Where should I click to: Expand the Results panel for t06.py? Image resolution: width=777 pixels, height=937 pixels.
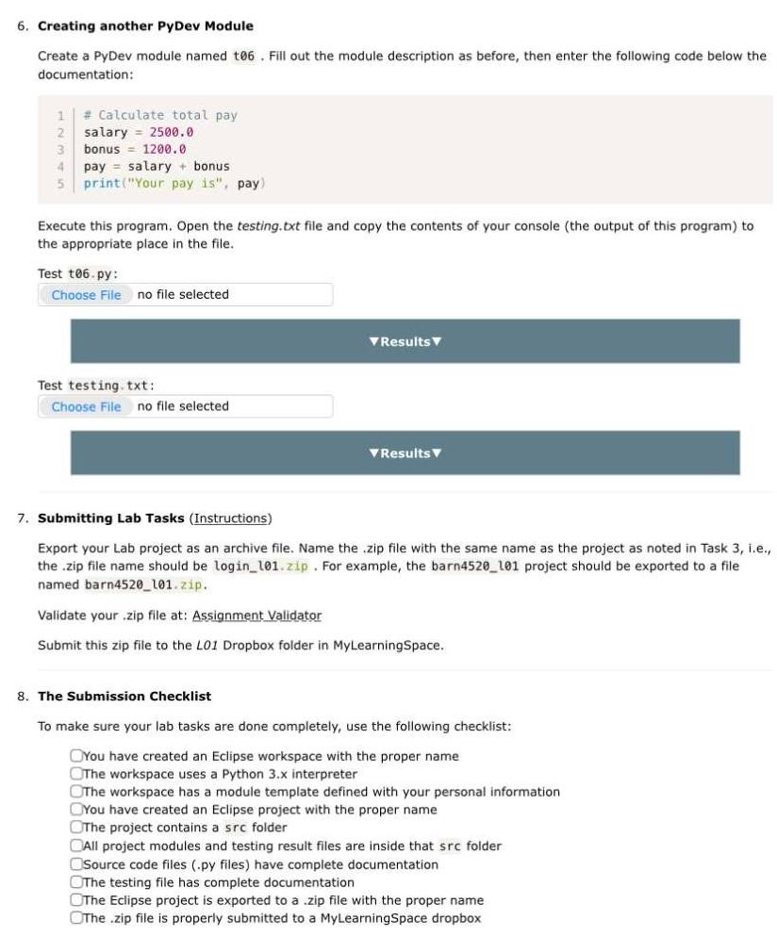405,341
